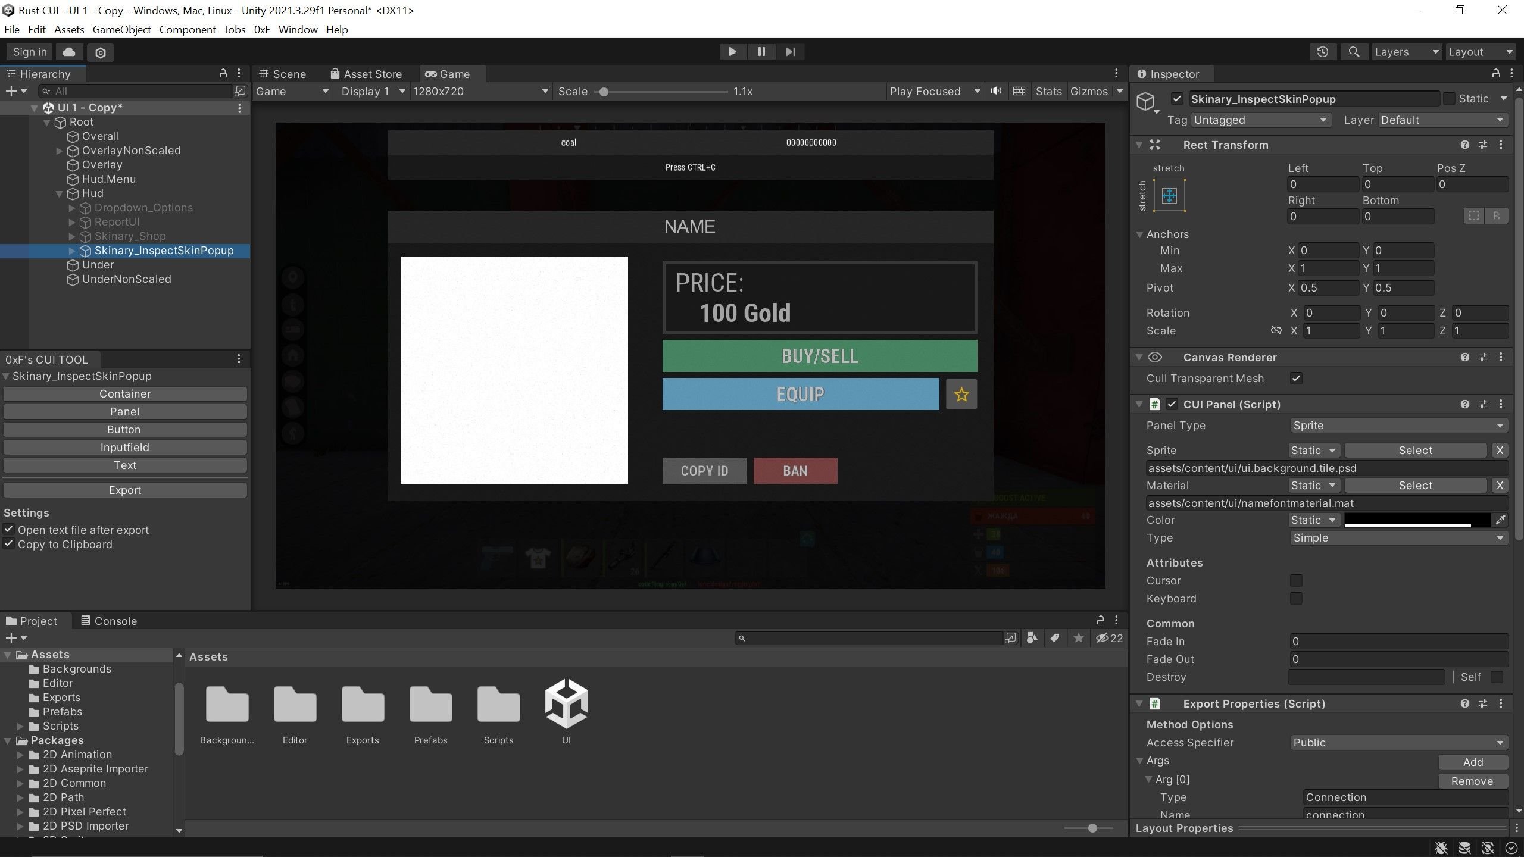Click the favorite star icon beside EQUIP
1524x857 pixels.
[961, 394]
